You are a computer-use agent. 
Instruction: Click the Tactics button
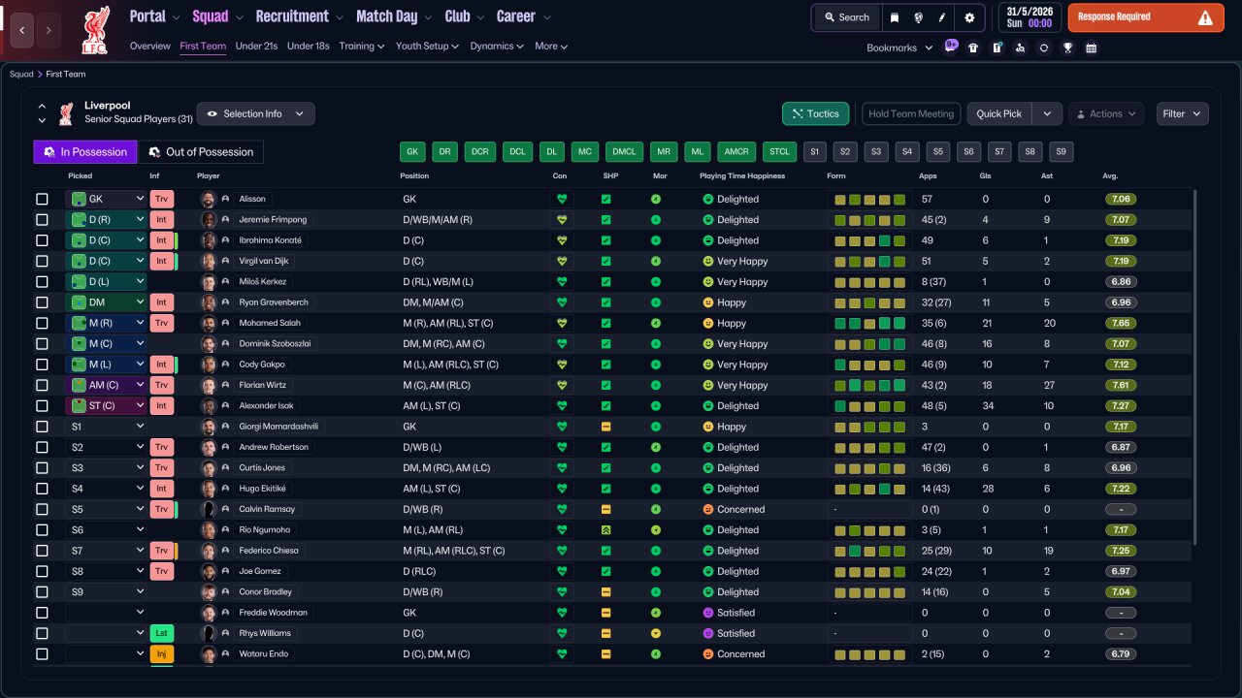point(816,113)
